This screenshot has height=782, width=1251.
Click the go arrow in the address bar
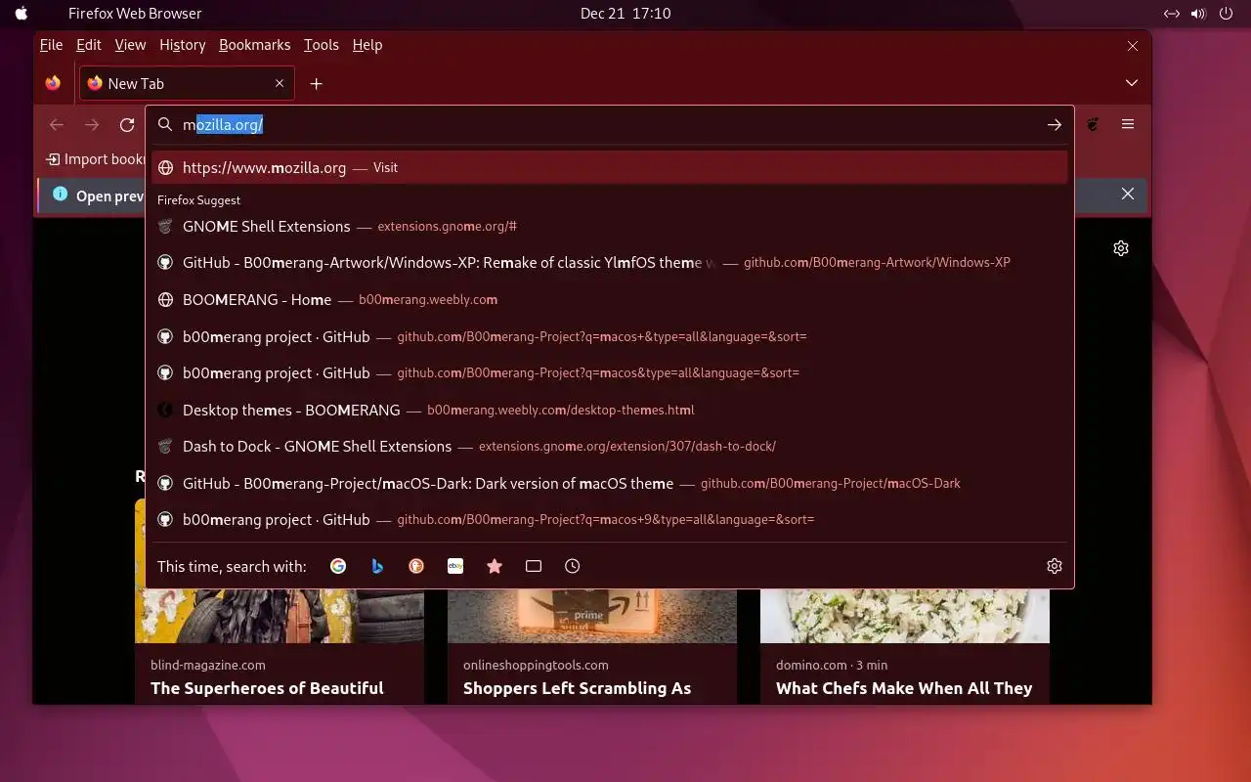(1055, 125)
